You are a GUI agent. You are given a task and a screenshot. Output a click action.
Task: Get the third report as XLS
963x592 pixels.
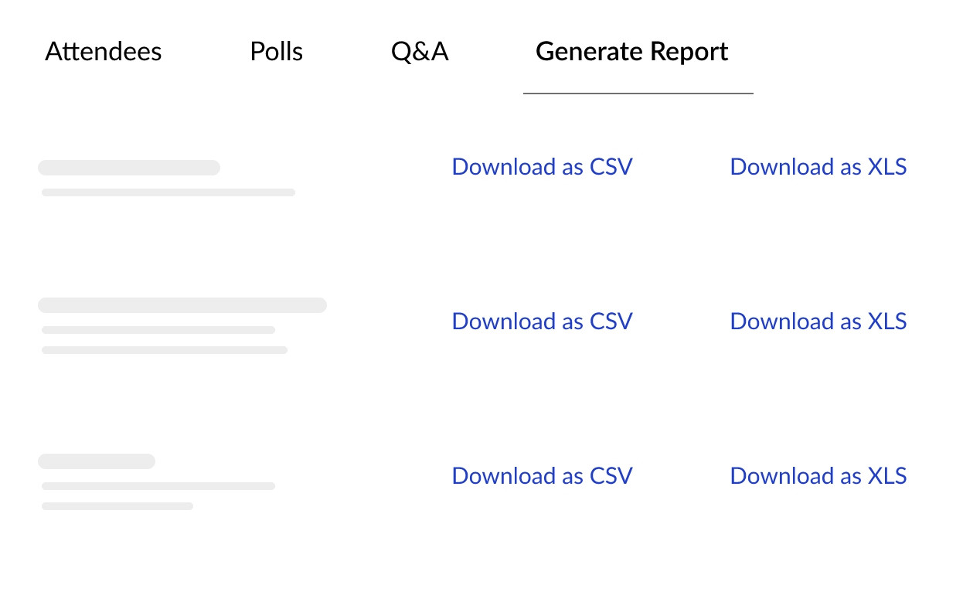pos(818,476)
